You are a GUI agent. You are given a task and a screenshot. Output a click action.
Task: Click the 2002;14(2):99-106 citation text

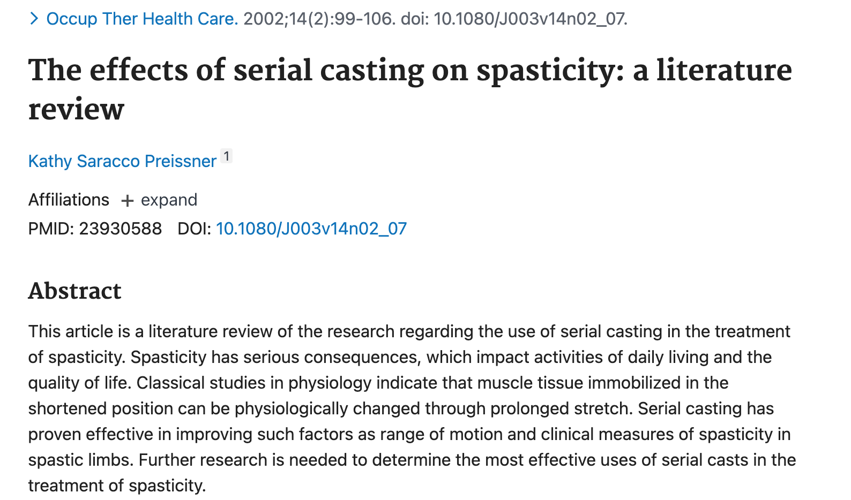319,19
